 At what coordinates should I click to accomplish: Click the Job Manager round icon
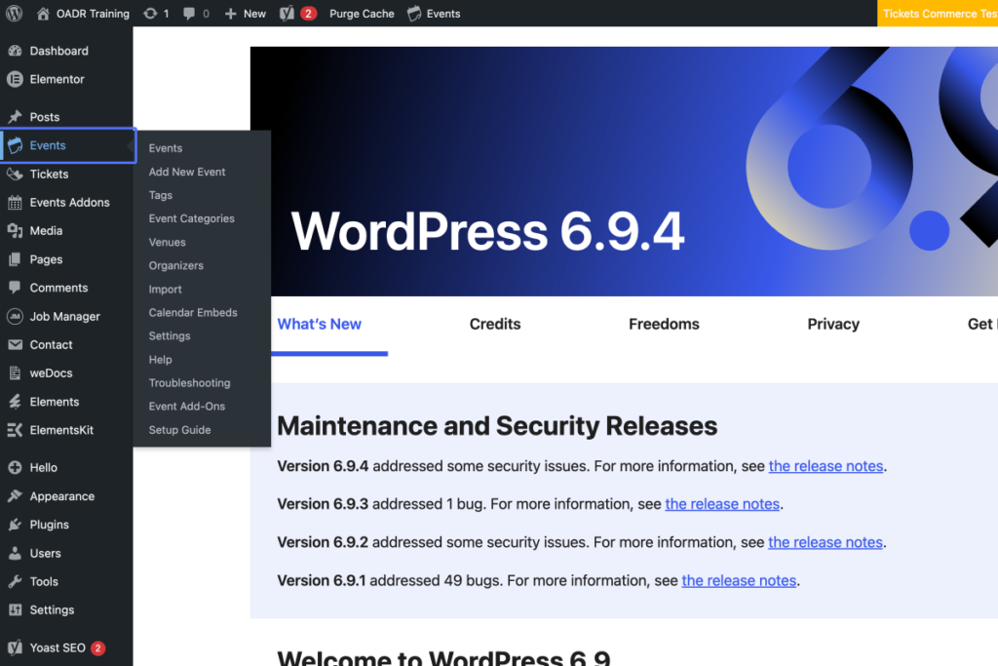pyautogui.click(x=15, y=316)
